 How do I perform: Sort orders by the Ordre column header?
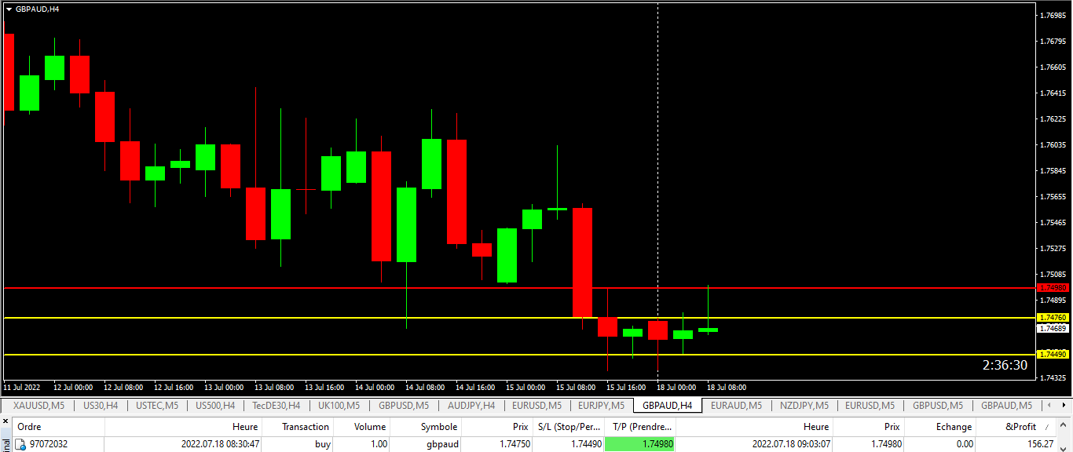pyautogui.click(x=60, y=427)
